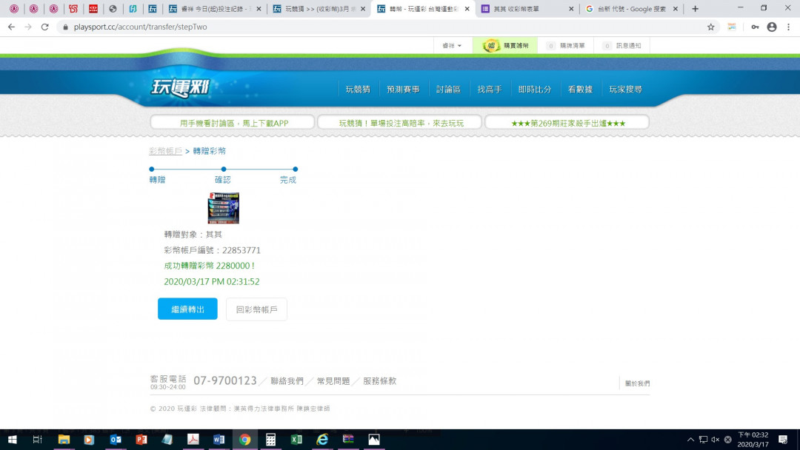Click banner 用手機看討論區,馬上下載APP

click(x=232, y=122)
